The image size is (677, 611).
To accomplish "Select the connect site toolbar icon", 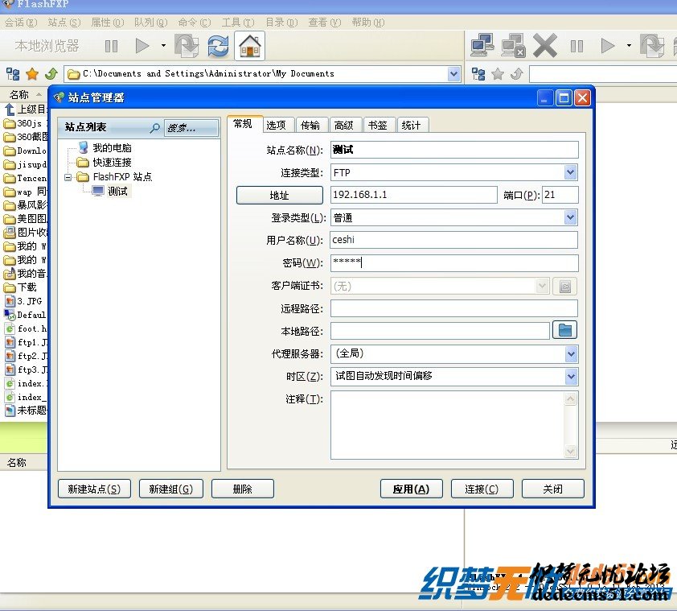I will click(x=482, y=47).
